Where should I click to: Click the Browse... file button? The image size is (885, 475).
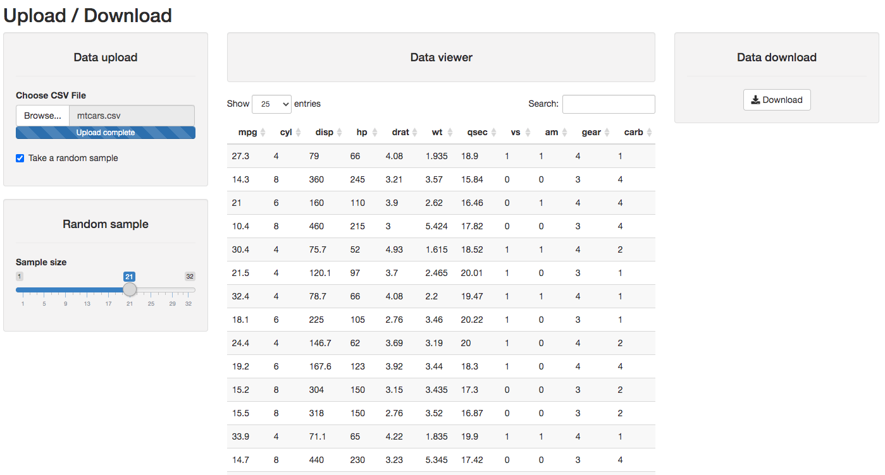[42, 116]
